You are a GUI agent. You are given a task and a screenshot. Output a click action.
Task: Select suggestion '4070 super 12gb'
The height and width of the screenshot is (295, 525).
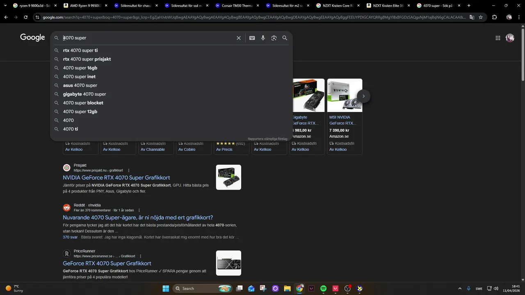click(x=171, y=111)
